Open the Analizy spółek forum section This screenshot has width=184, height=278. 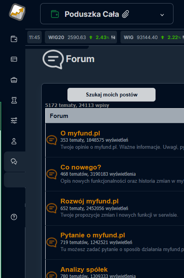84,269
